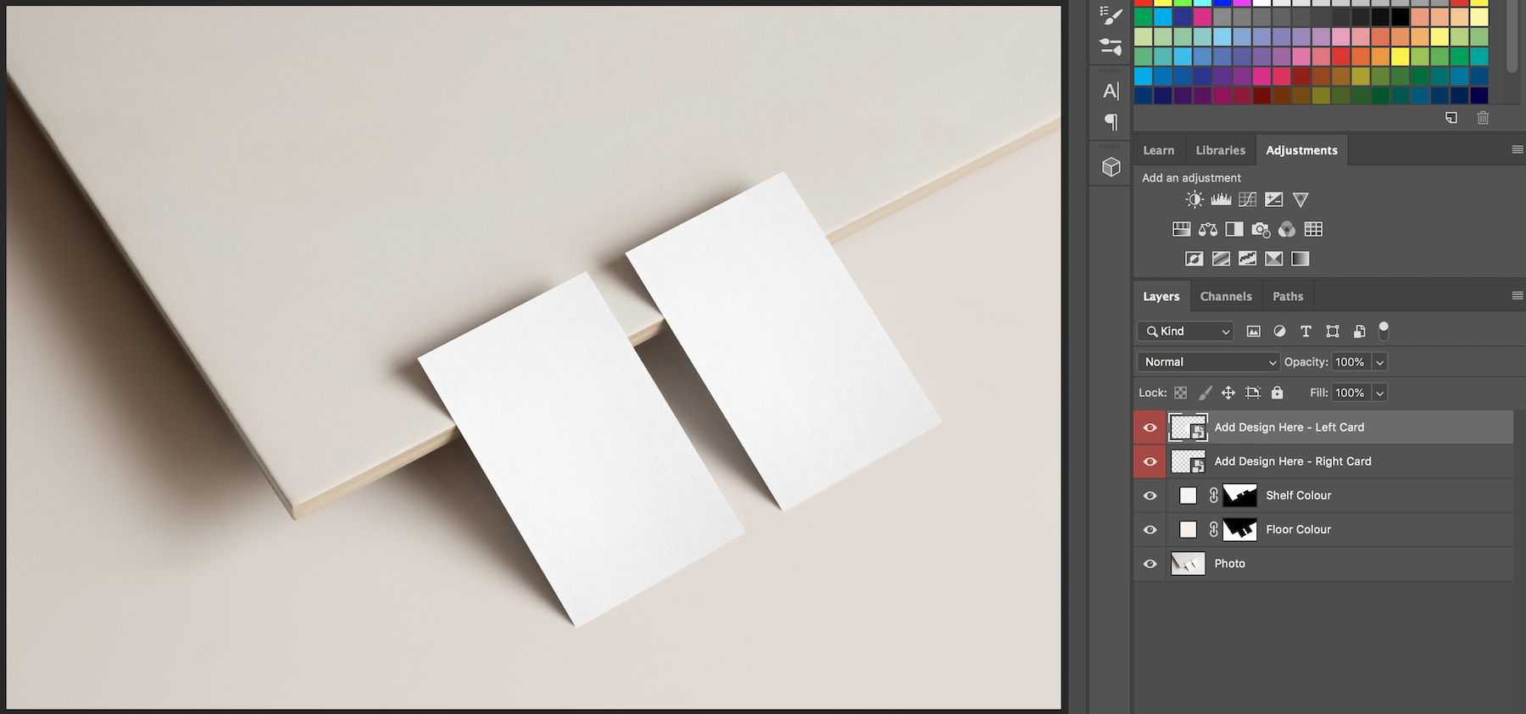The image size is (1526, 714).
Task: Expand the Opacity slider dropdown arrow
Action: pos(1380,362)
